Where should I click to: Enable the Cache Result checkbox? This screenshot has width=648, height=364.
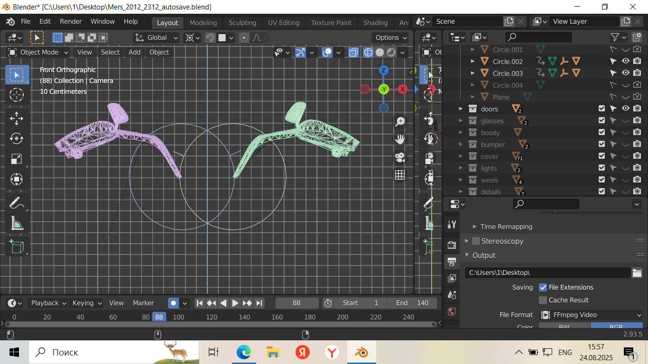click(543, 300)
